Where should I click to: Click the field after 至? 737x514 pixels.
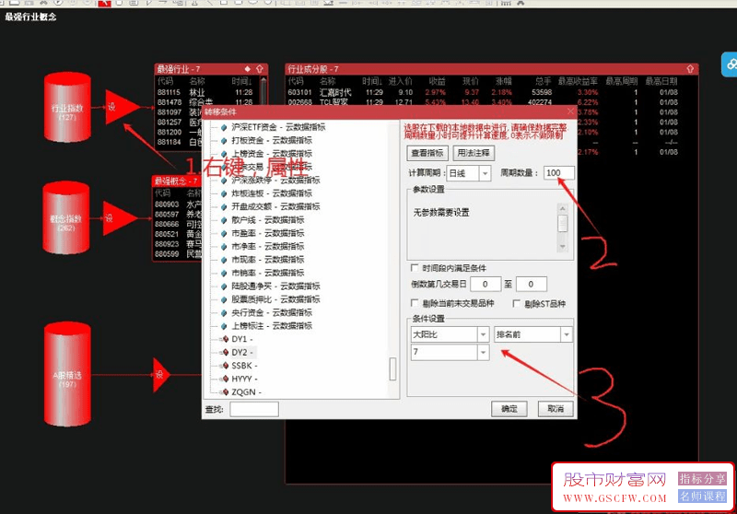[532, 285]
